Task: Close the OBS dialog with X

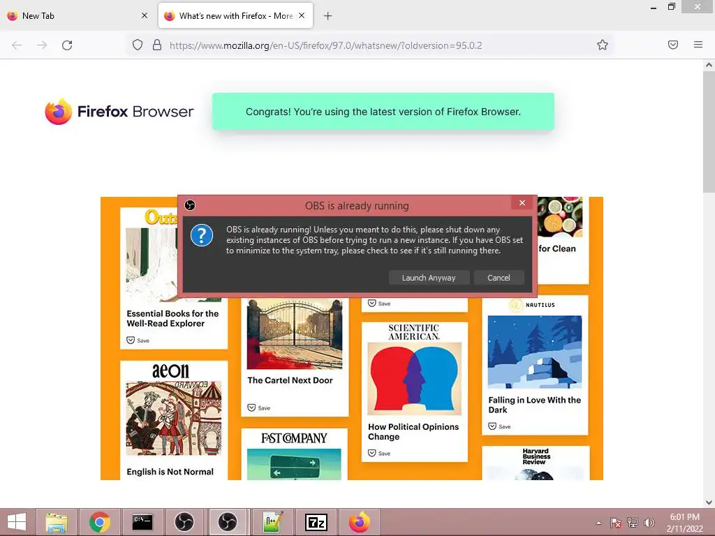Action: pos(522,203)
